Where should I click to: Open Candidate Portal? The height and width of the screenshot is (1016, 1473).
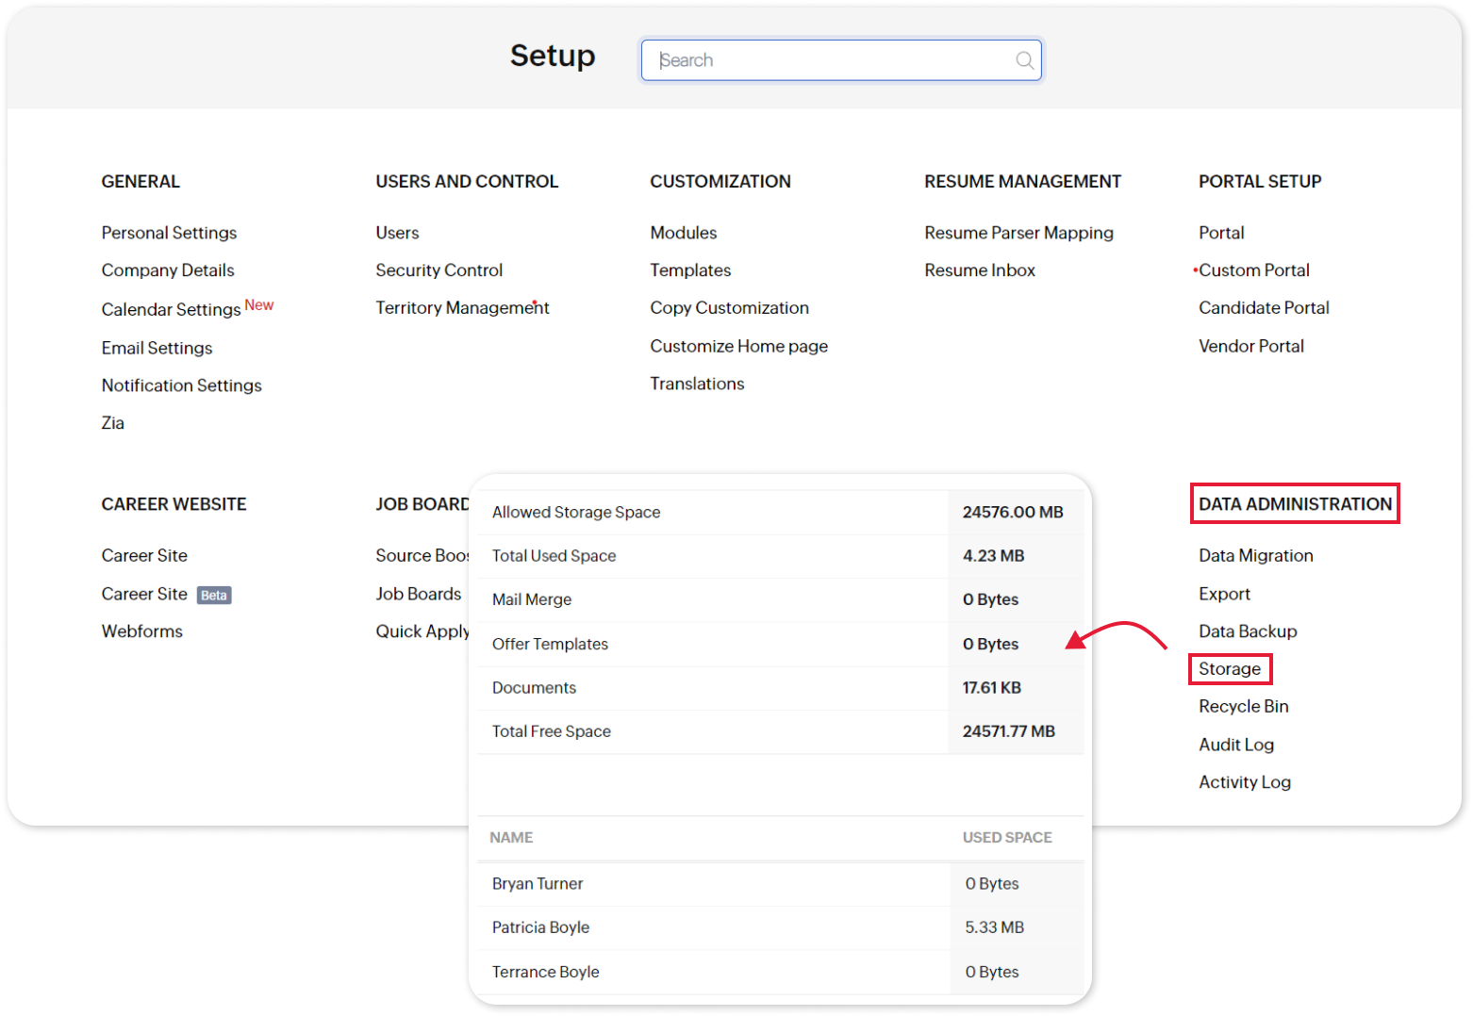tap(1264, 308)
